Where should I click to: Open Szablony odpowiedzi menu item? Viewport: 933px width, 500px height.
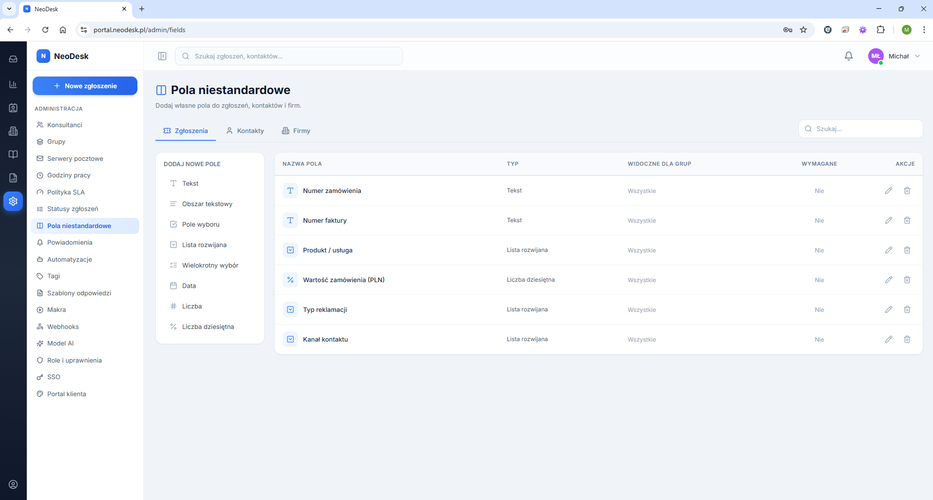[85, 293]
